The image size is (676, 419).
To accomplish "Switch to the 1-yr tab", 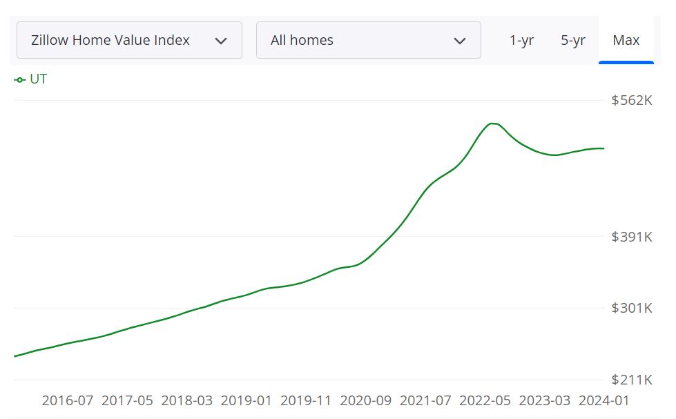I will tap(521, 40).
